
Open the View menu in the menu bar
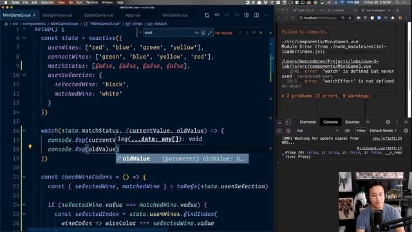(x=61, y=3)
